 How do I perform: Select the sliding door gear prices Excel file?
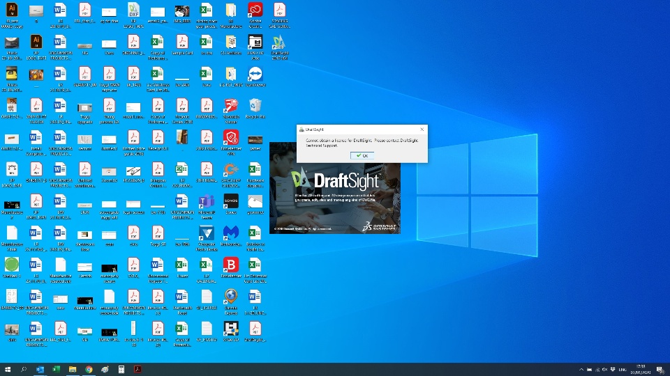coord(207,15)
